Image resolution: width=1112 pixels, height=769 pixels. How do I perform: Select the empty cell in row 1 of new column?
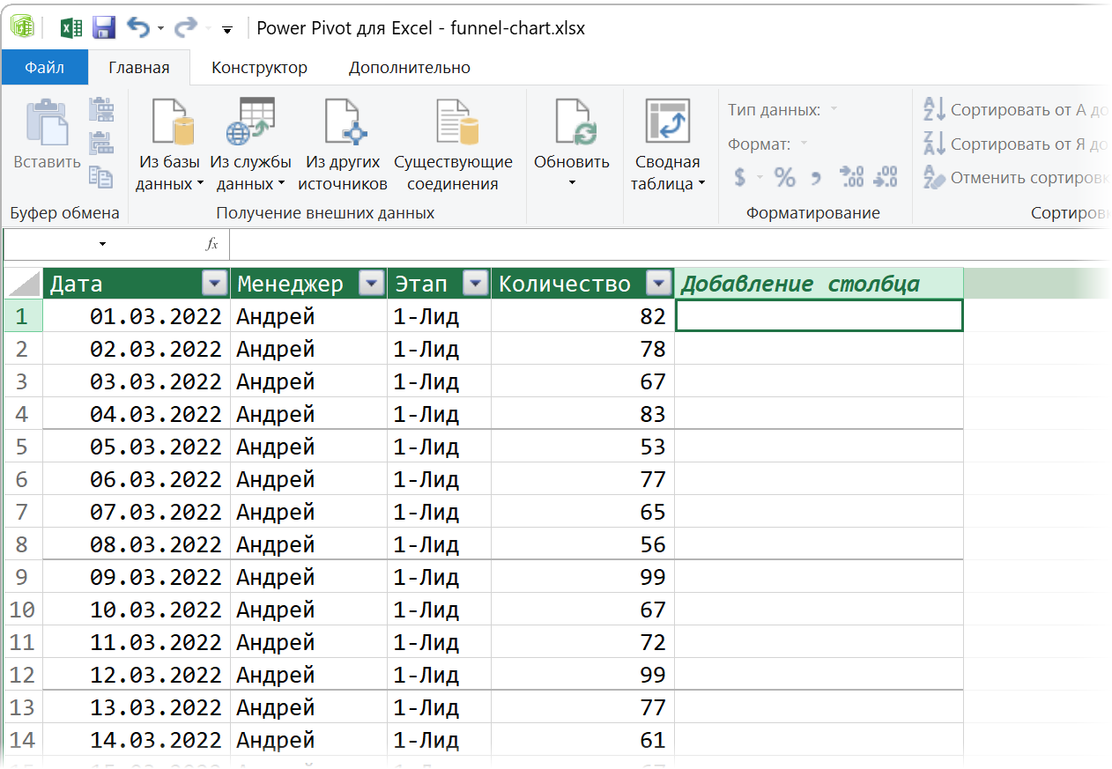(819, 315)
